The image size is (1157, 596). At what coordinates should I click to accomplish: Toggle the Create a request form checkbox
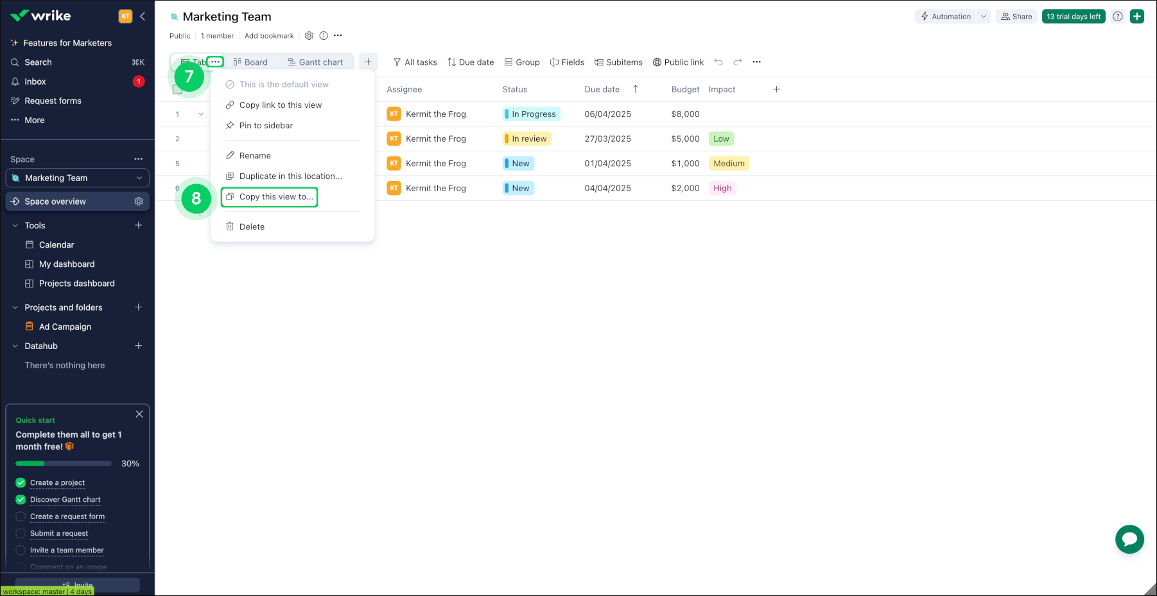[x=21, y=516]
